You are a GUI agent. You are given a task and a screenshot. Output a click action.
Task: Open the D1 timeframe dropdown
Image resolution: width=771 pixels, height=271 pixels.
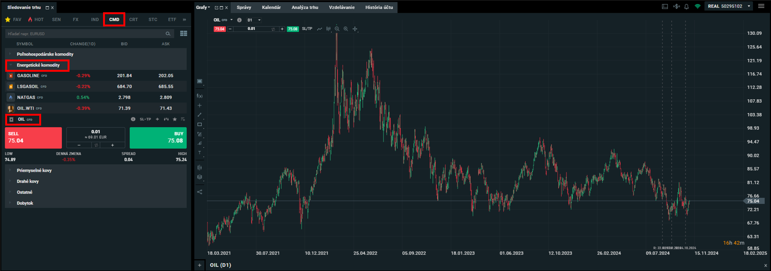point(254,20)
